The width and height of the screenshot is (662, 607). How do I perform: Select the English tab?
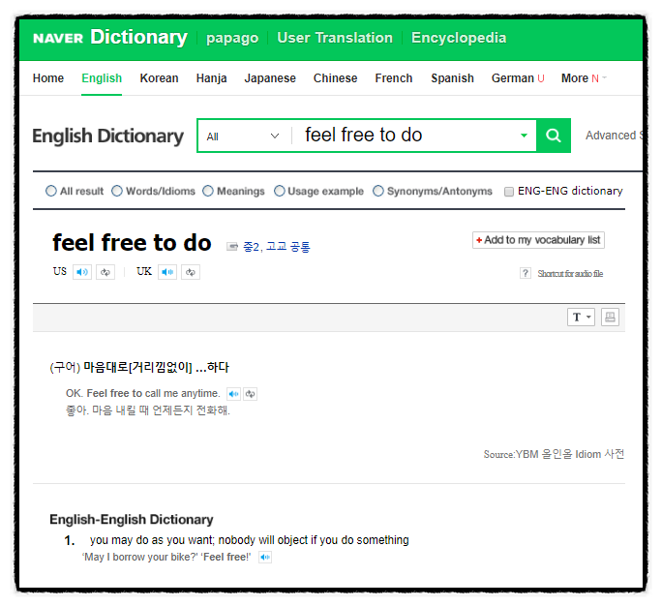tap(102, 78)
